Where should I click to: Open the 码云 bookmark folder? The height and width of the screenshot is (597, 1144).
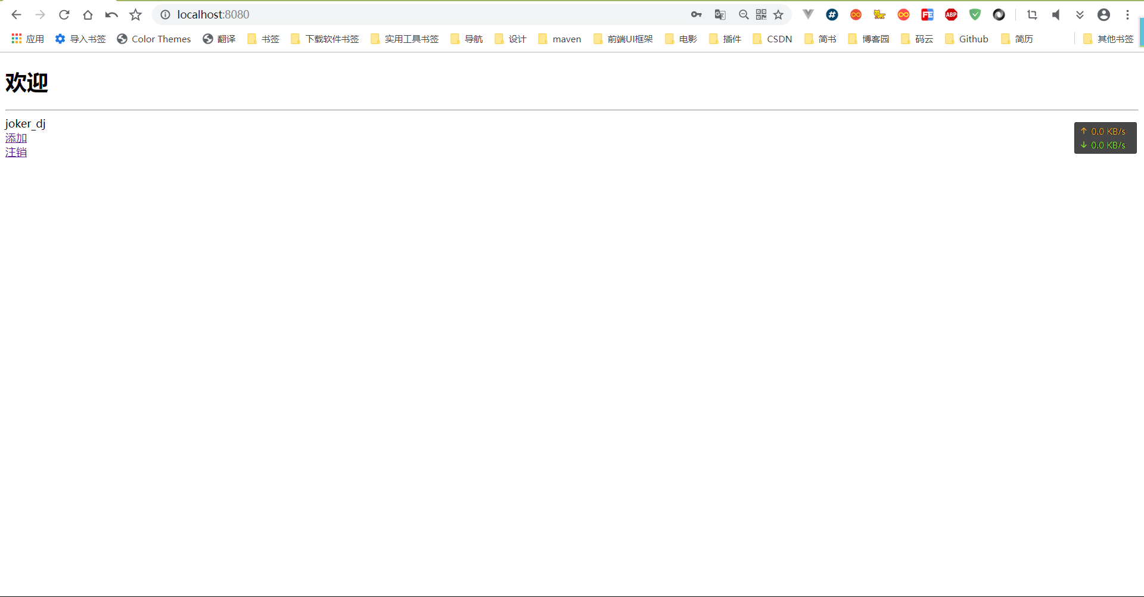918,39
